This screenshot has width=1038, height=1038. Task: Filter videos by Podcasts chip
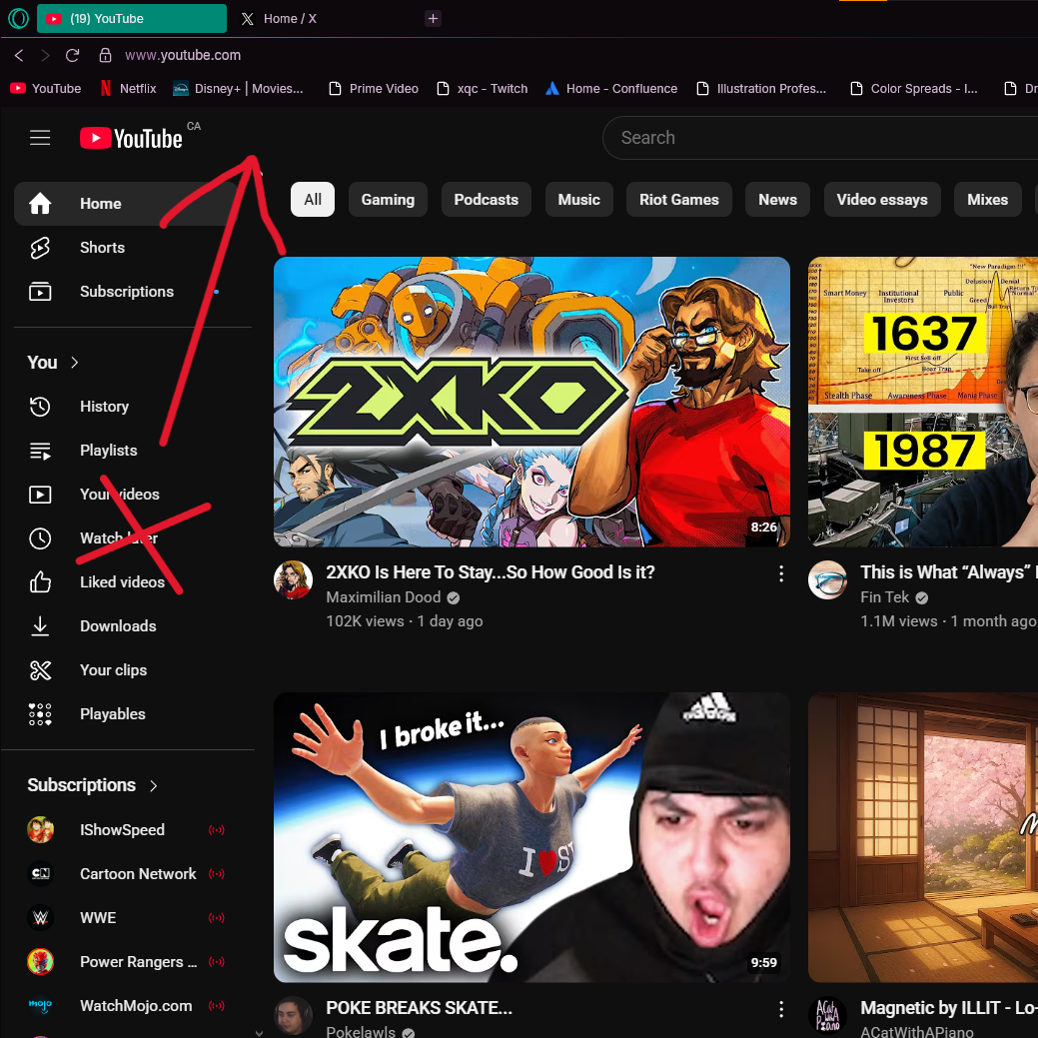486,200
